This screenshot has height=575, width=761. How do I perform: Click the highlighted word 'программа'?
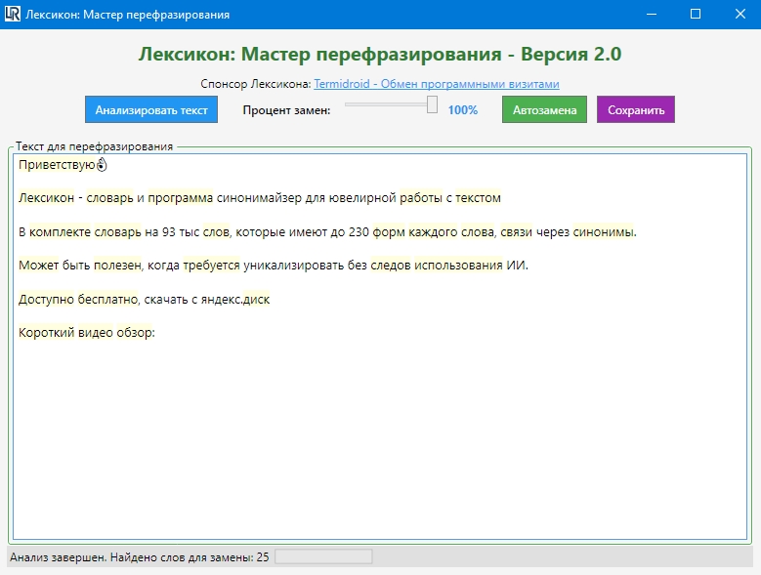pos(181,198)
